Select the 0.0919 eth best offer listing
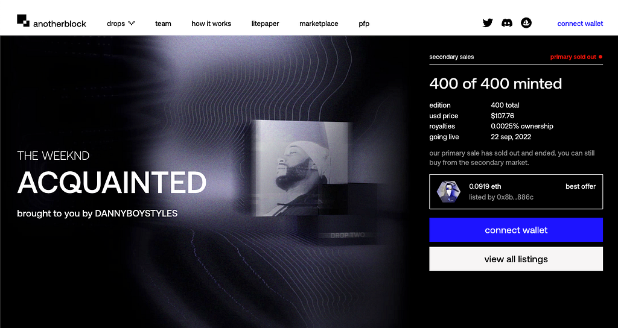Screen dimensions: 618x328 pyautogui.click(x=516, y=192)
